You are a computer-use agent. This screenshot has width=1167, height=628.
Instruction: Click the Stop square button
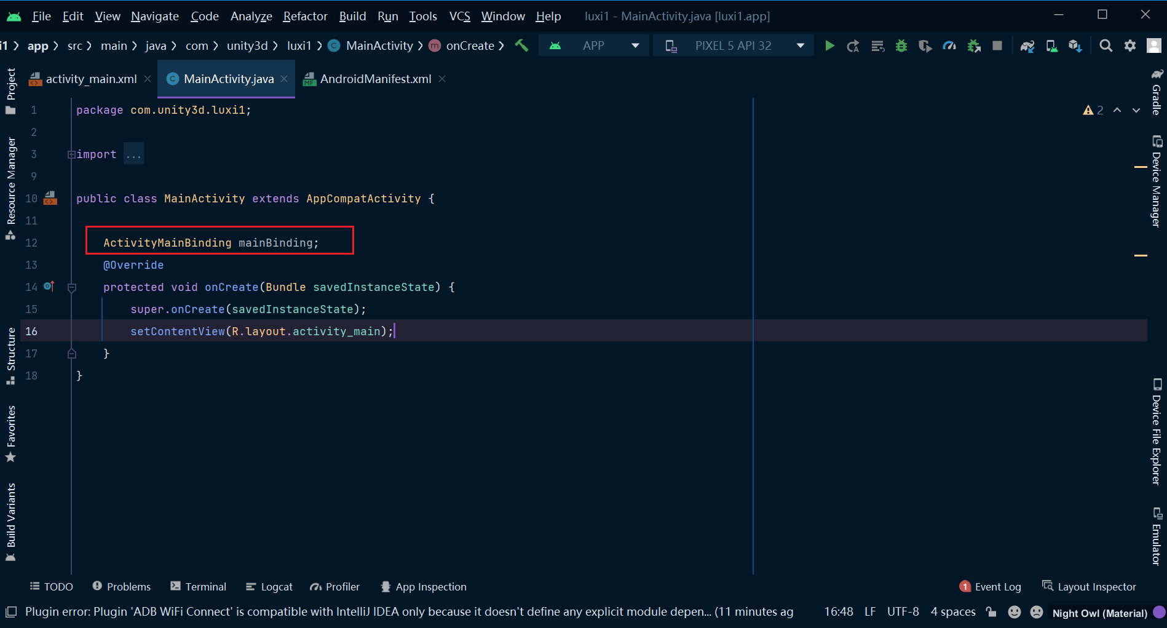click(x=997, y=46)
